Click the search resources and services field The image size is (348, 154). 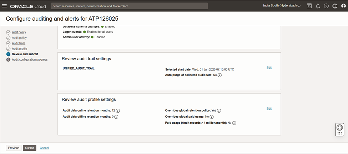coord(130,6)
